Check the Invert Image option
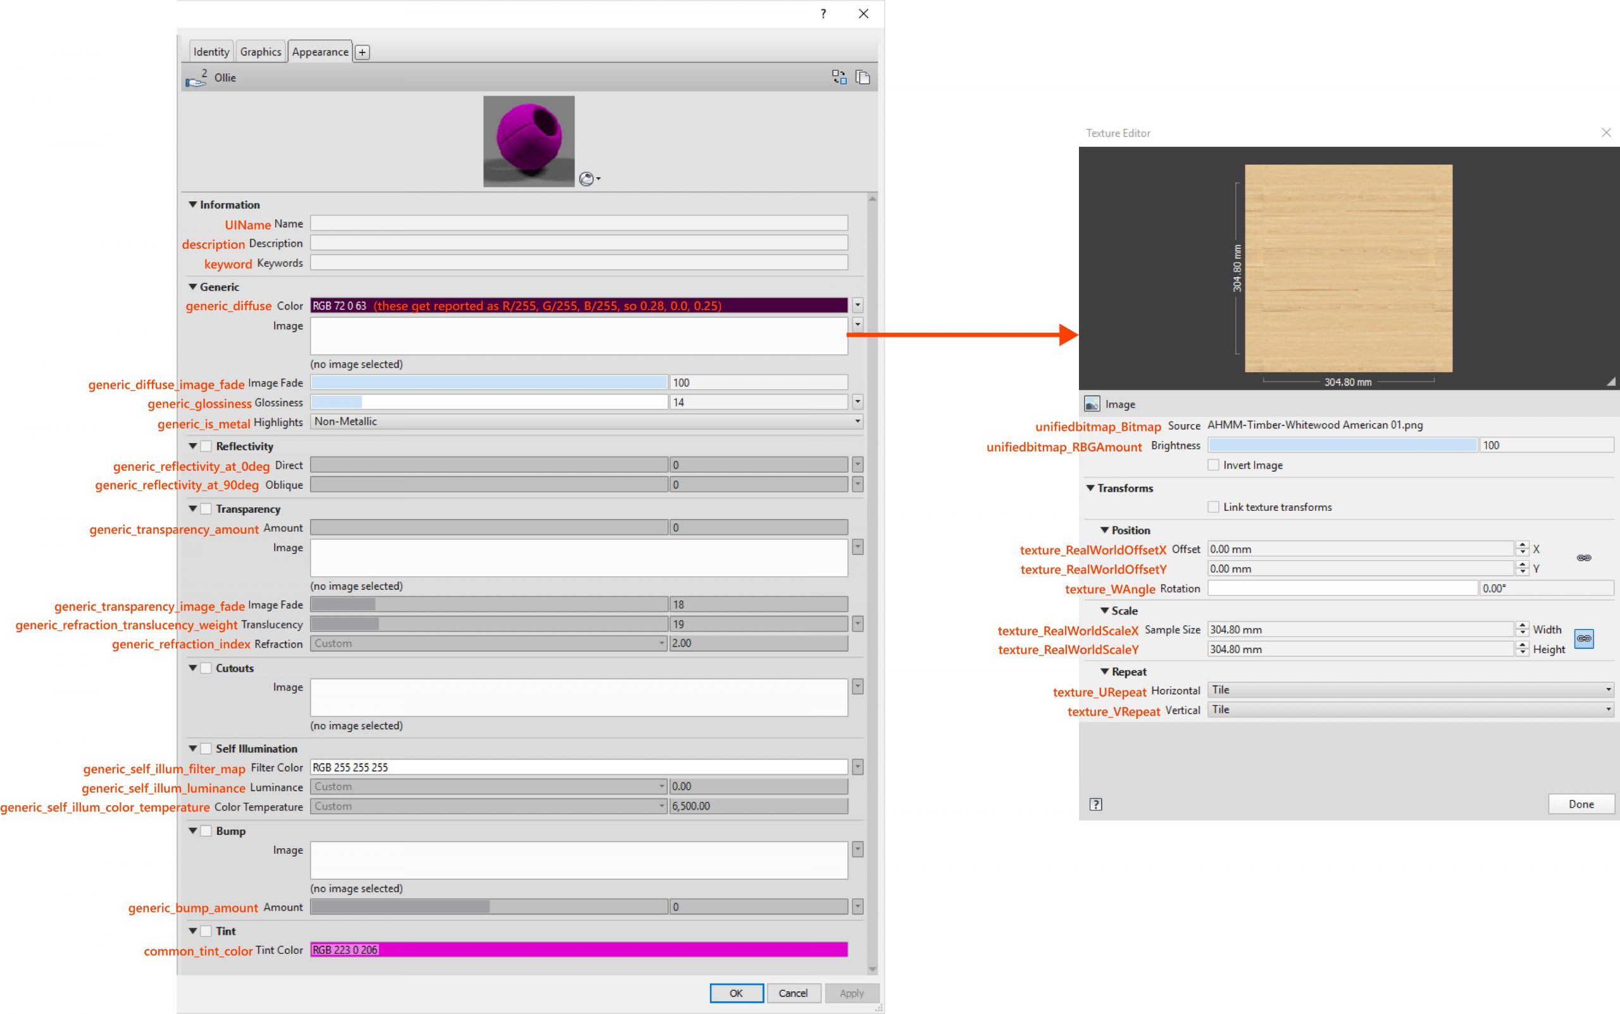The image size is (1620, 1014). point(1214,464)
